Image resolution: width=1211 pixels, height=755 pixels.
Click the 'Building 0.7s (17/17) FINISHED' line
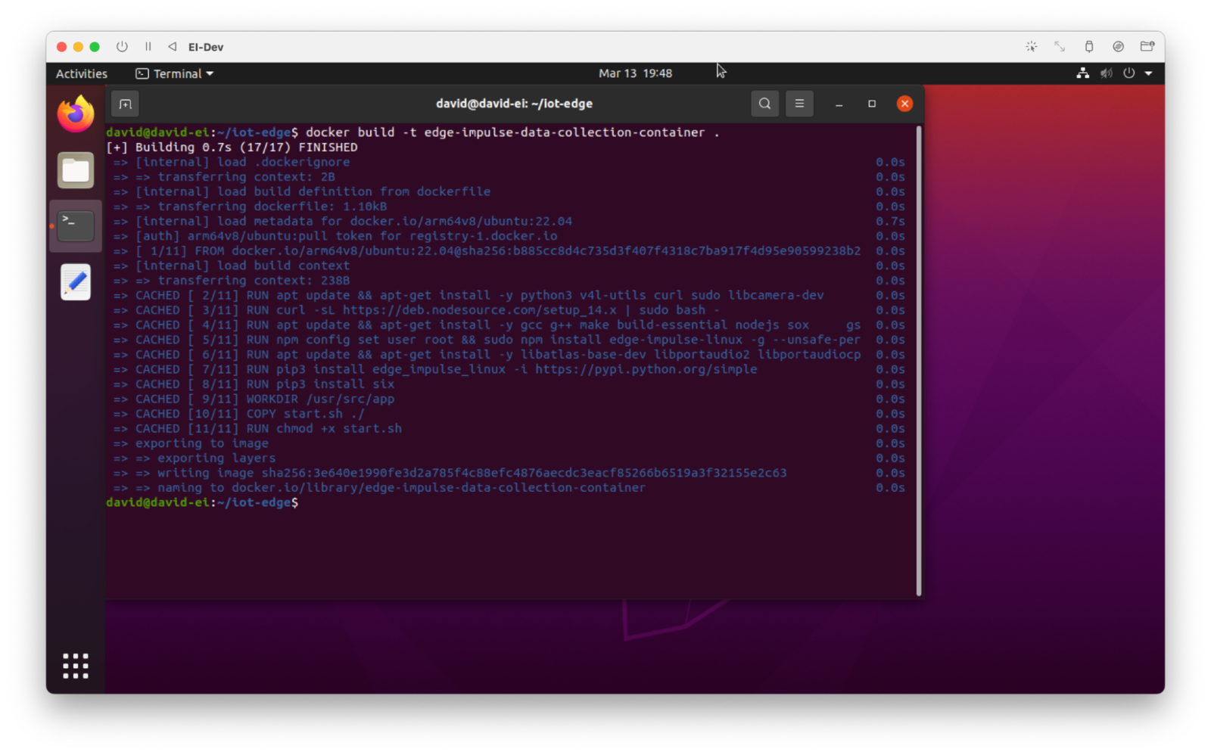tap(232, 148)
